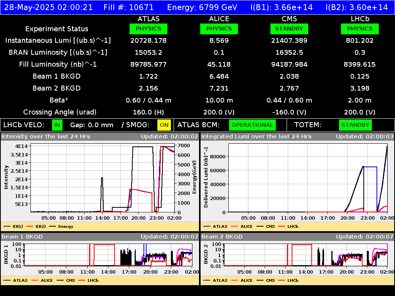Select CMS crossing angle -160.0 (V)
This screenshot has height=296, width=395.
point(289,112)
